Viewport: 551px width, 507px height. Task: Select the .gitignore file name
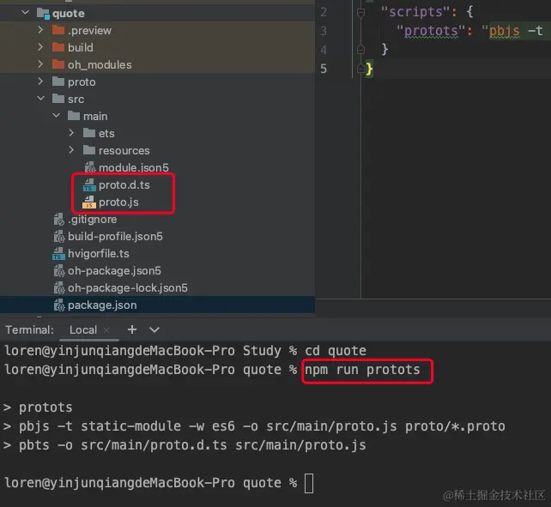click(x=93, y=220)
